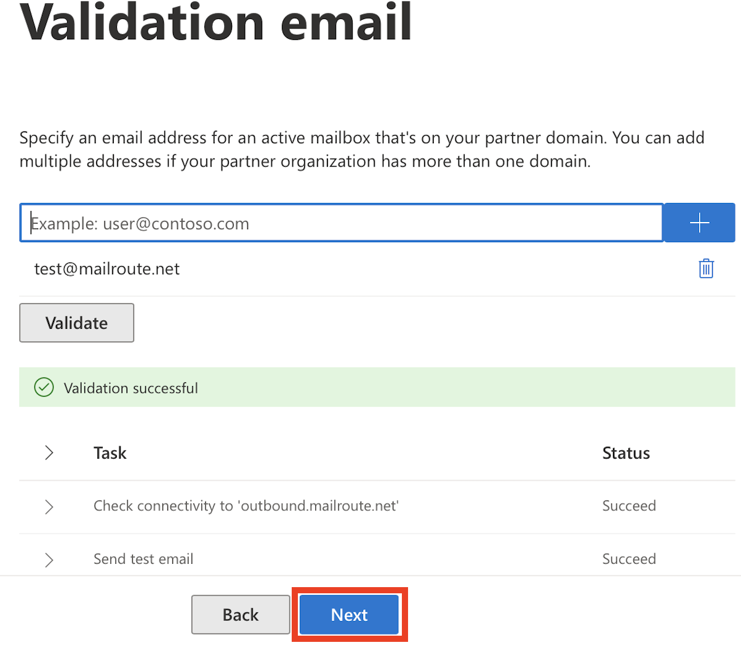Select the Send test email task text
The width and height of the screenshot is (741, 648).
[x=143, y=559]
